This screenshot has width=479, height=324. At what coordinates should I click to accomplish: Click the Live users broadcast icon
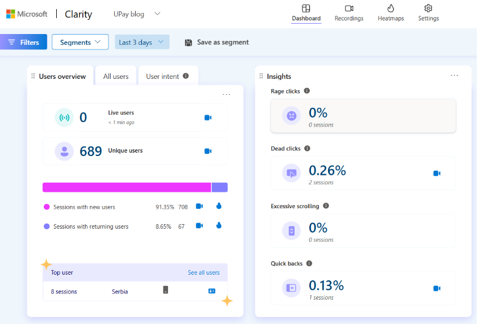tap(64, 117)
